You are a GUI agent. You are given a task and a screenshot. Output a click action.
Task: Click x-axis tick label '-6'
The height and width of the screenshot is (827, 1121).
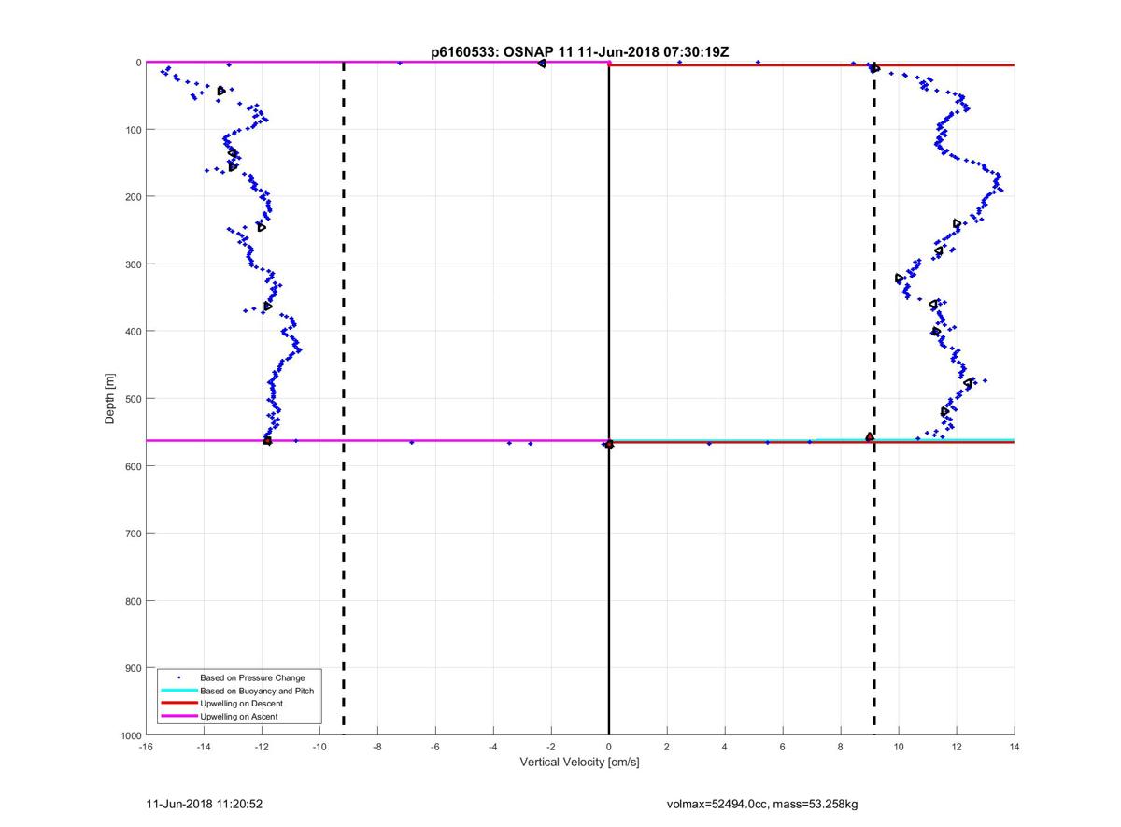pyautogui.click(x=435, y=746)
